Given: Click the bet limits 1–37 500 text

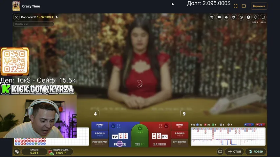Looking at the screenshot, I should click(45, 17).
